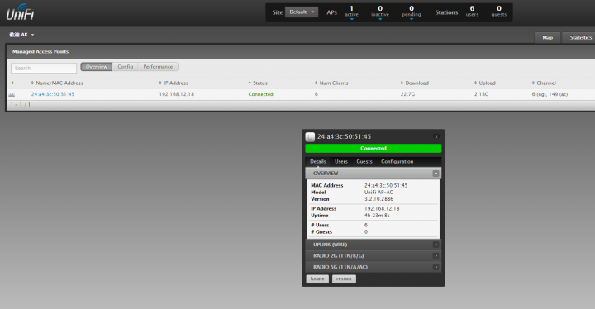Focus the access point Search field

coord(44,68)
